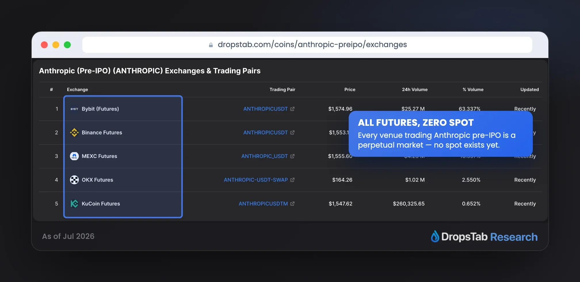Click the 24h volume $1.02 M

(415, 180)
